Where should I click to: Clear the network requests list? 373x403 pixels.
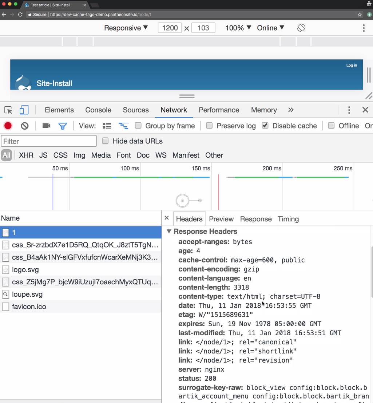point(24,126)
